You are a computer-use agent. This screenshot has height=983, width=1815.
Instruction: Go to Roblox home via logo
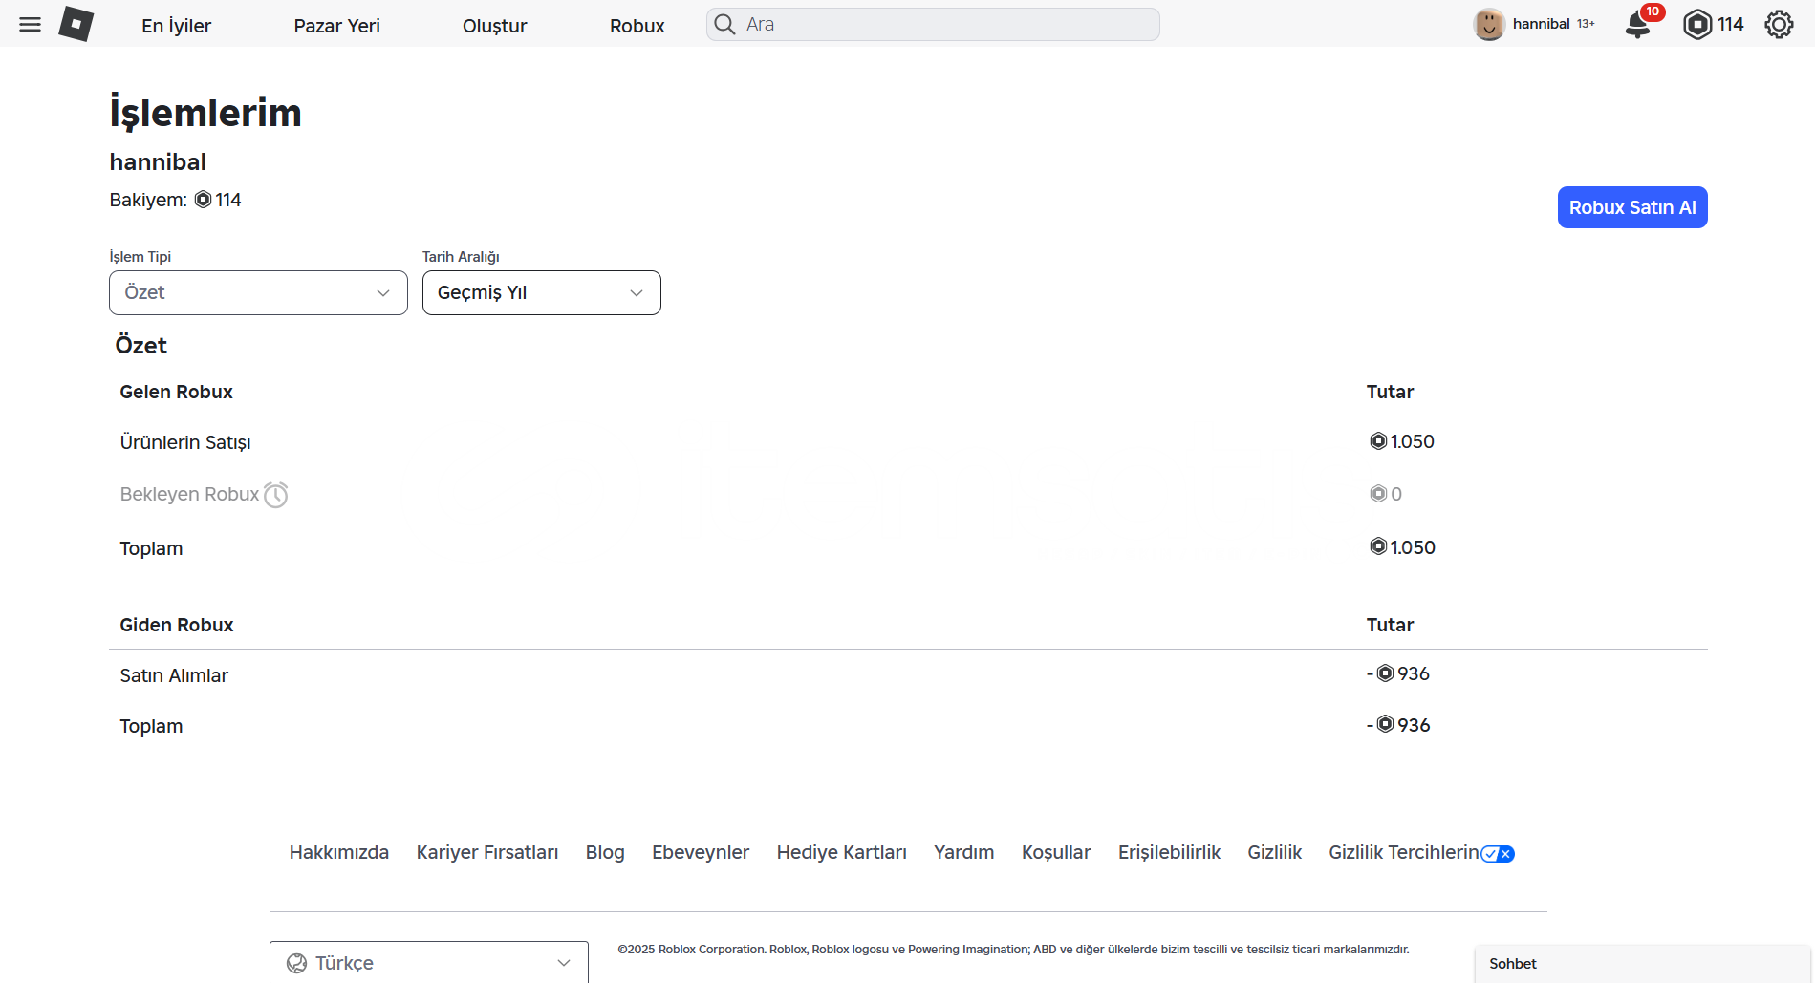click(x=76, y=24)
